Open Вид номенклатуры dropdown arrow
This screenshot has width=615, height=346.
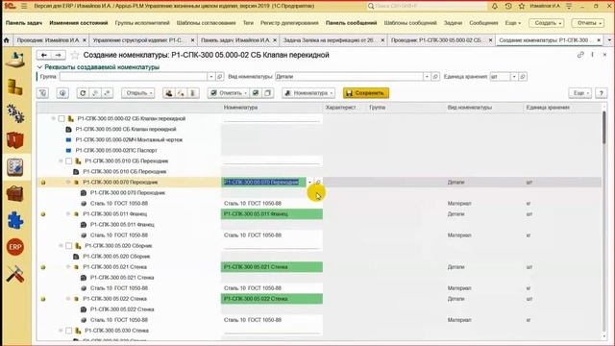427,77
